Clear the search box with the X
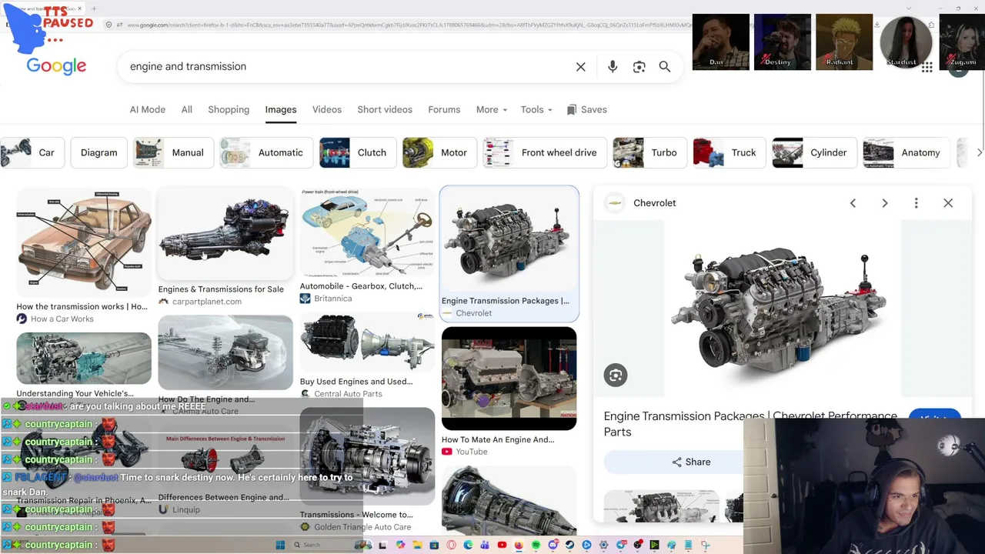The image size is (985, 554). [x=581, y=67]
